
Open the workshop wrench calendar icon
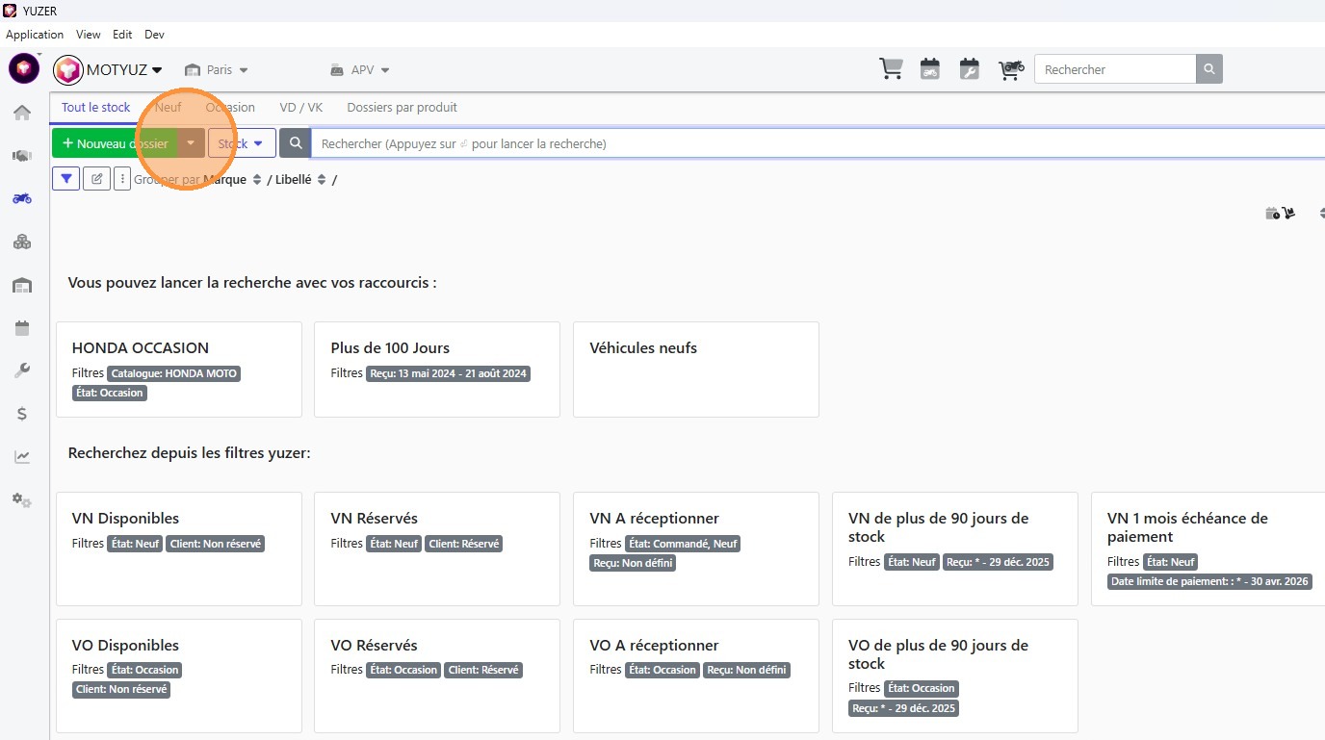[x=970, y=69]
